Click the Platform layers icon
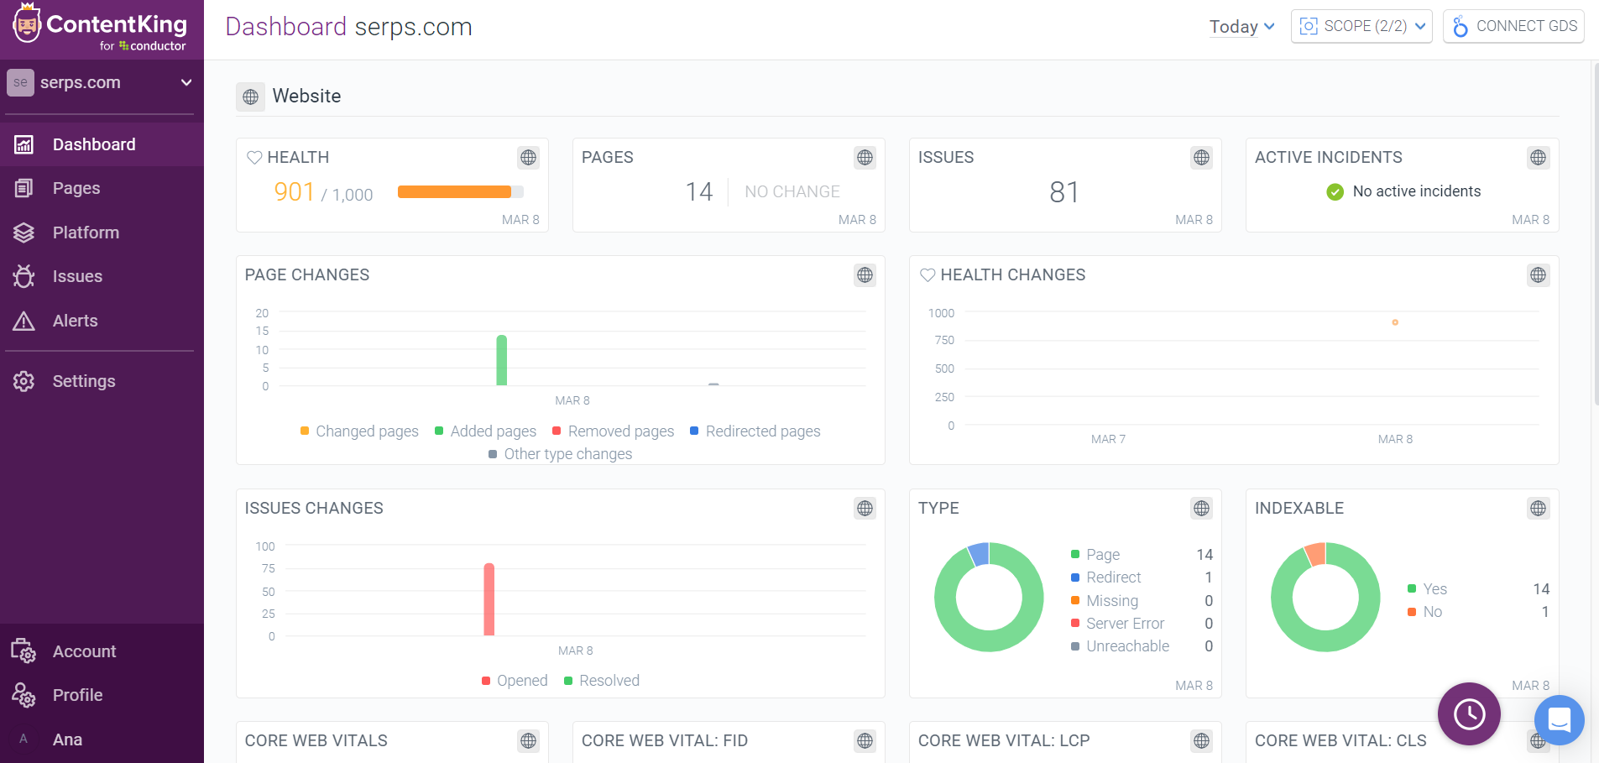The width and height of the screenshot is (1599, 763). [24, 233]
